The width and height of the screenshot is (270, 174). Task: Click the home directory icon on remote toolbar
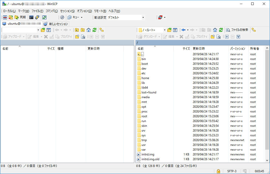click(x=215, y=30)
